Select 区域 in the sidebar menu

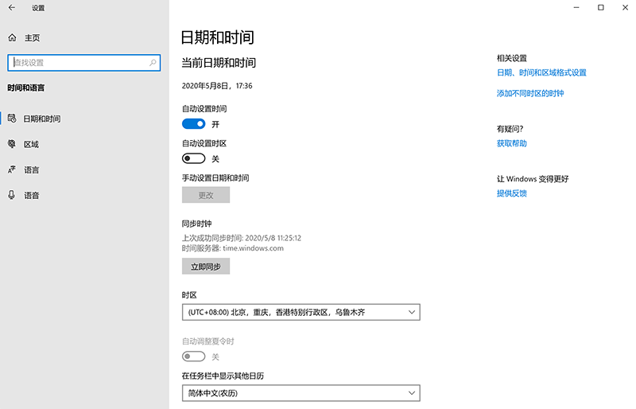32,144
